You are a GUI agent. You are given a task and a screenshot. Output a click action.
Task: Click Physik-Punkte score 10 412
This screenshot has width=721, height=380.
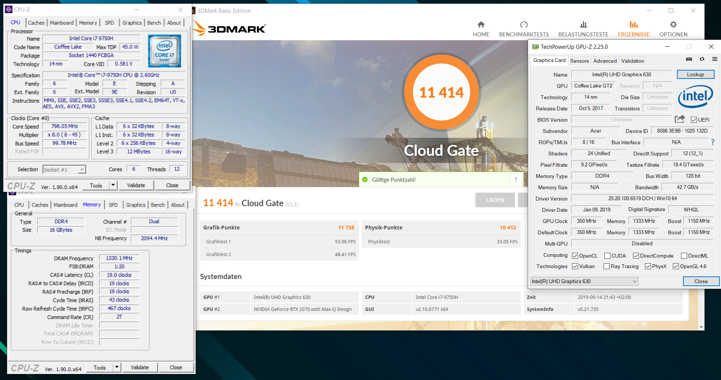click(x=508, y=228)
